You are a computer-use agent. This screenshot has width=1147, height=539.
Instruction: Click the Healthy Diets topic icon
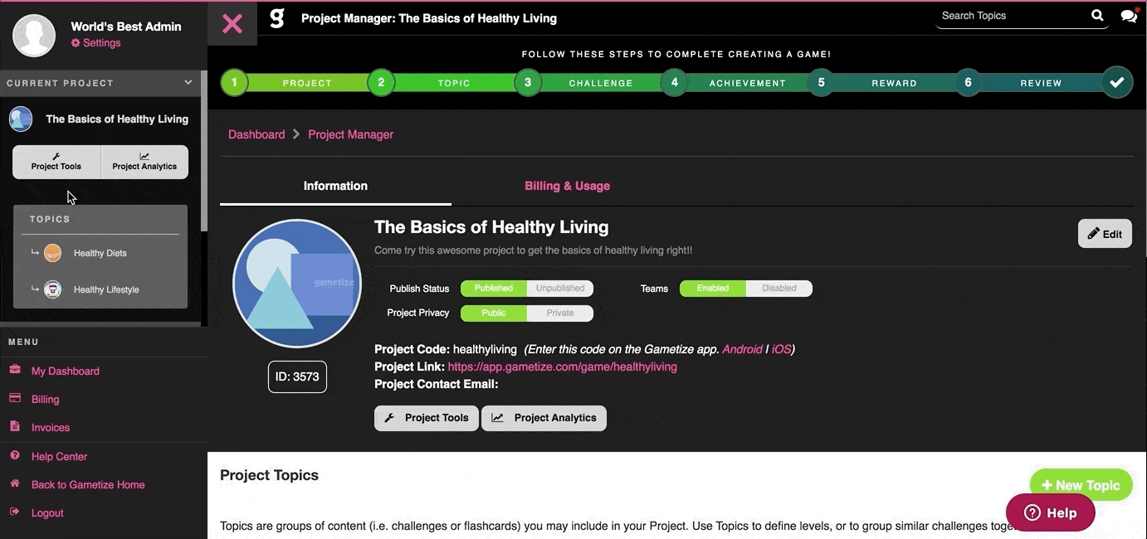pyautogui.click(x=52, y=253)
